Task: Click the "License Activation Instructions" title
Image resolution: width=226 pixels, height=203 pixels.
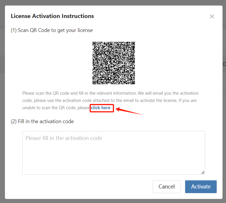Action: tap(52, 16)
